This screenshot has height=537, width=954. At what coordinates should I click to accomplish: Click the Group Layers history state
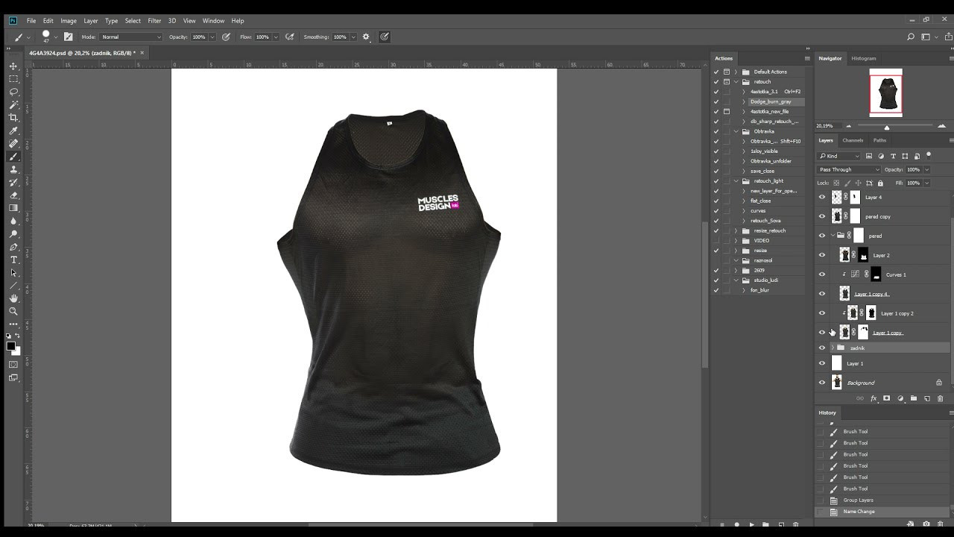858,500
